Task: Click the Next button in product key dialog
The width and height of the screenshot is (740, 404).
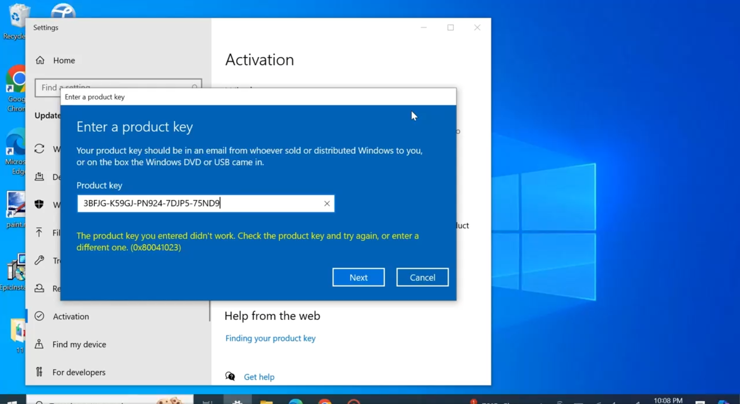Action: (358, 277)
